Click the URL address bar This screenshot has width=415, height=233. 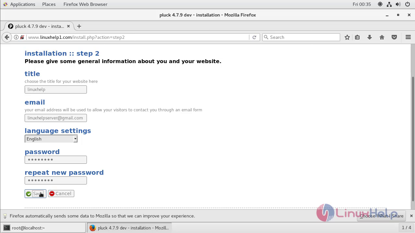[138, 37]
